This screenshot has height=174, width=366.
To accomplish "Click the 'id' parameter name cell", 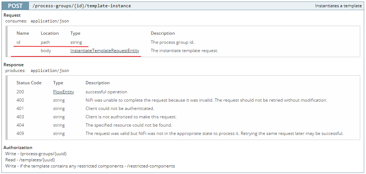I will pyautogui.click(x=18, y=42).
